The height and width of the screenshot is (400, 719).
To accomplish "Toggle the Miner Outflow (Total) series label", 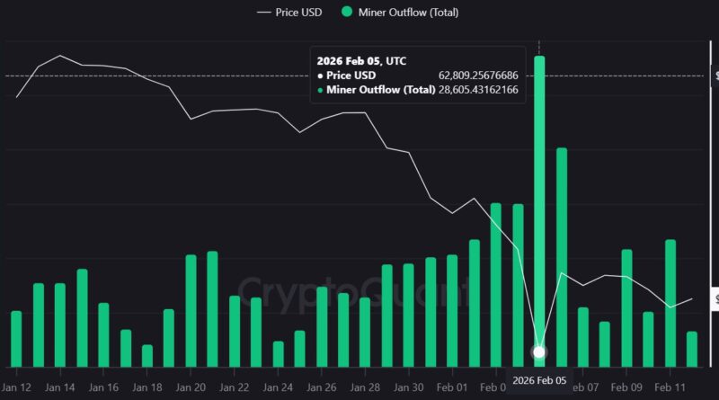I will (x=409, y=12).
